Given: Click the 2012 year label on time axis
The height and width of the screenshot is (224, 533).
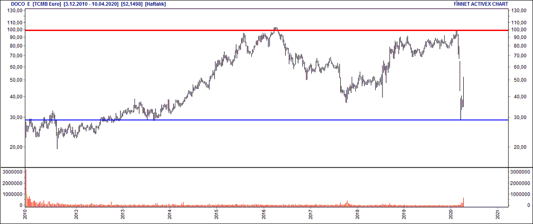Looking at the screenshot, I should pyautogui.click(x=77, y=215).
